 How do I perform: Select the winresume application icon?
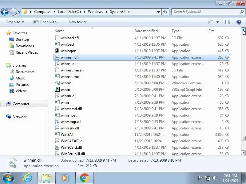click(x=57, y=76)
